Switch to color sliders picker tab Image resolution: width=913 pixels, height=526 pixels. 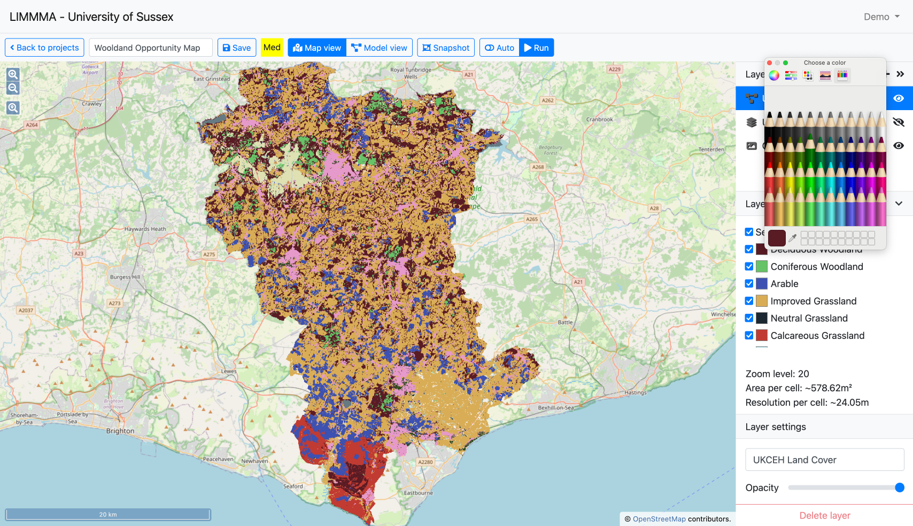click(x=791, y=75)
